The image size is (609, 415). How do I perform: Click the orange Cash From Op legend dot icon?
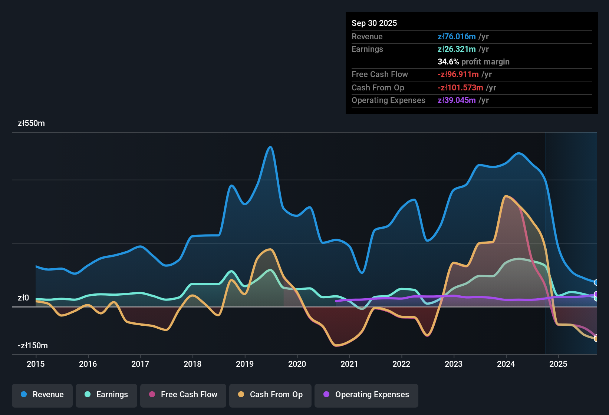pos(241,395)
